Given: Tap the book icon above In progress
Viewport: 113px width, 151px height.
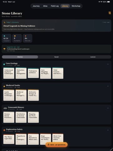Looking at the screenshot, I should 15,36.
